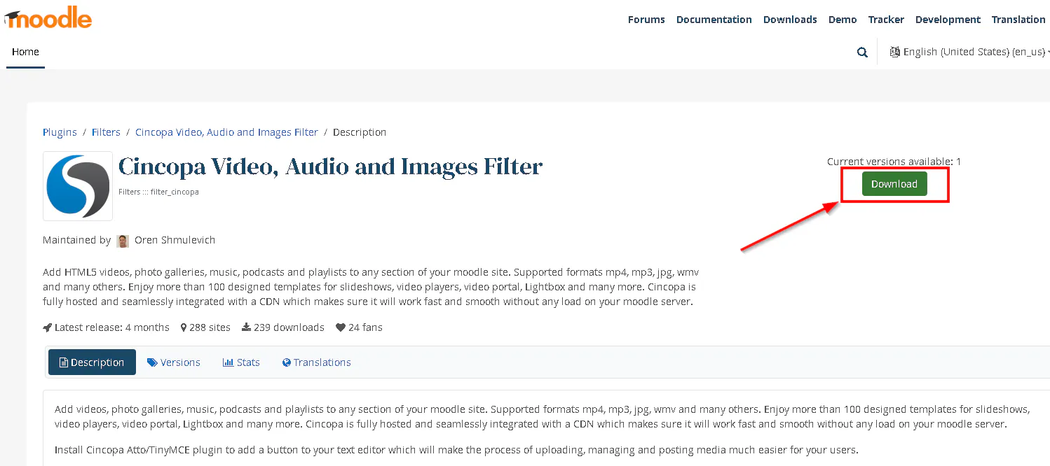Click the '239 downloads' statistic
The width and height of the screenshot is (1050, 466).
[283, 327]
